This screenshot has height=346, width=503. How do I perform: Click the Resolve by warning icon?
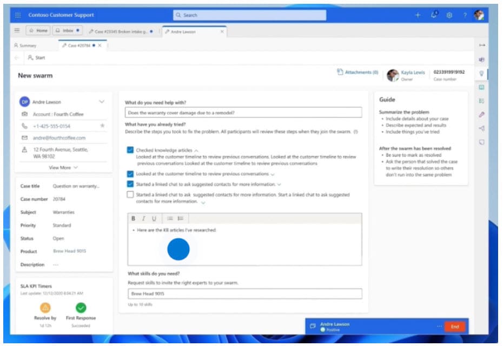[x=45, y=308]
